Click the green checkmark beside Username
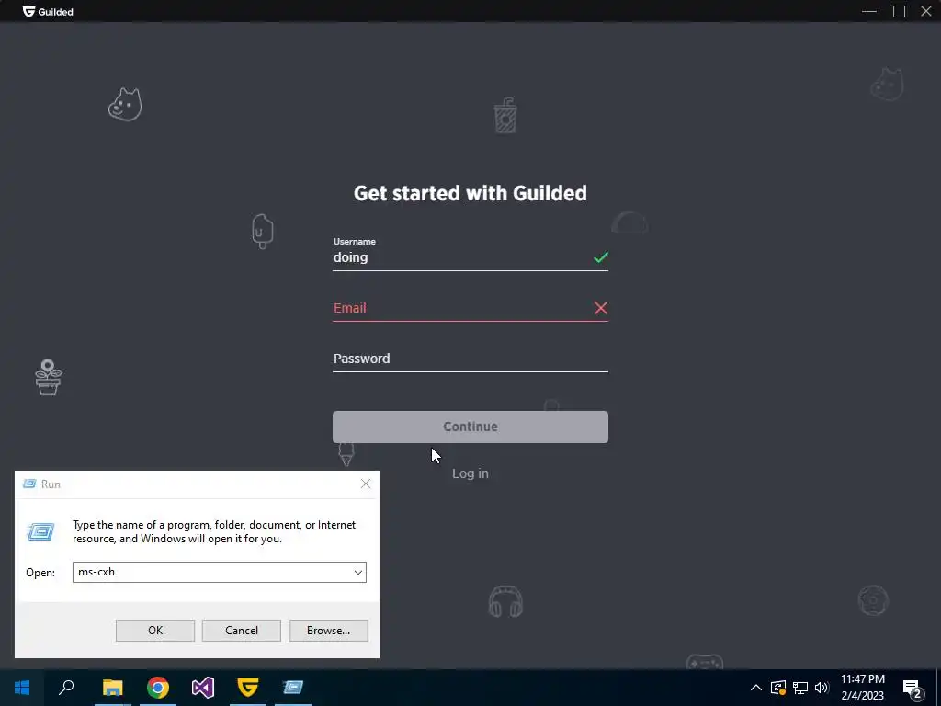Viewport: 941px width, 706px height. [x=601, y=257]
